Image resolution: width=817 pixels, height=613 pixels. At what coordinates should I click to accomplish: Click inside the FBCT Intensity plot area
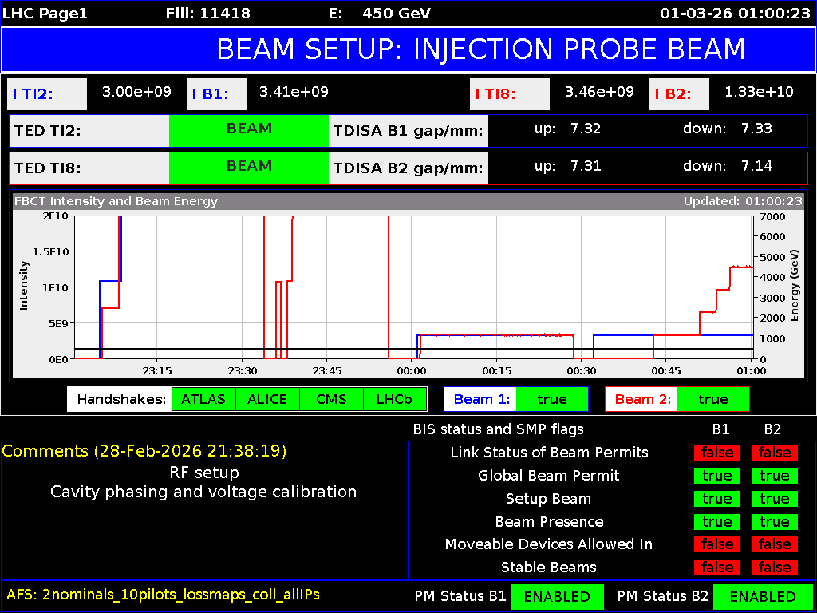399,287
